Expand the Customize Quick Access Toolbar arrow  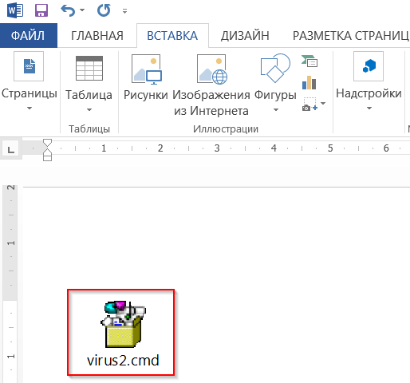(124, 11)
